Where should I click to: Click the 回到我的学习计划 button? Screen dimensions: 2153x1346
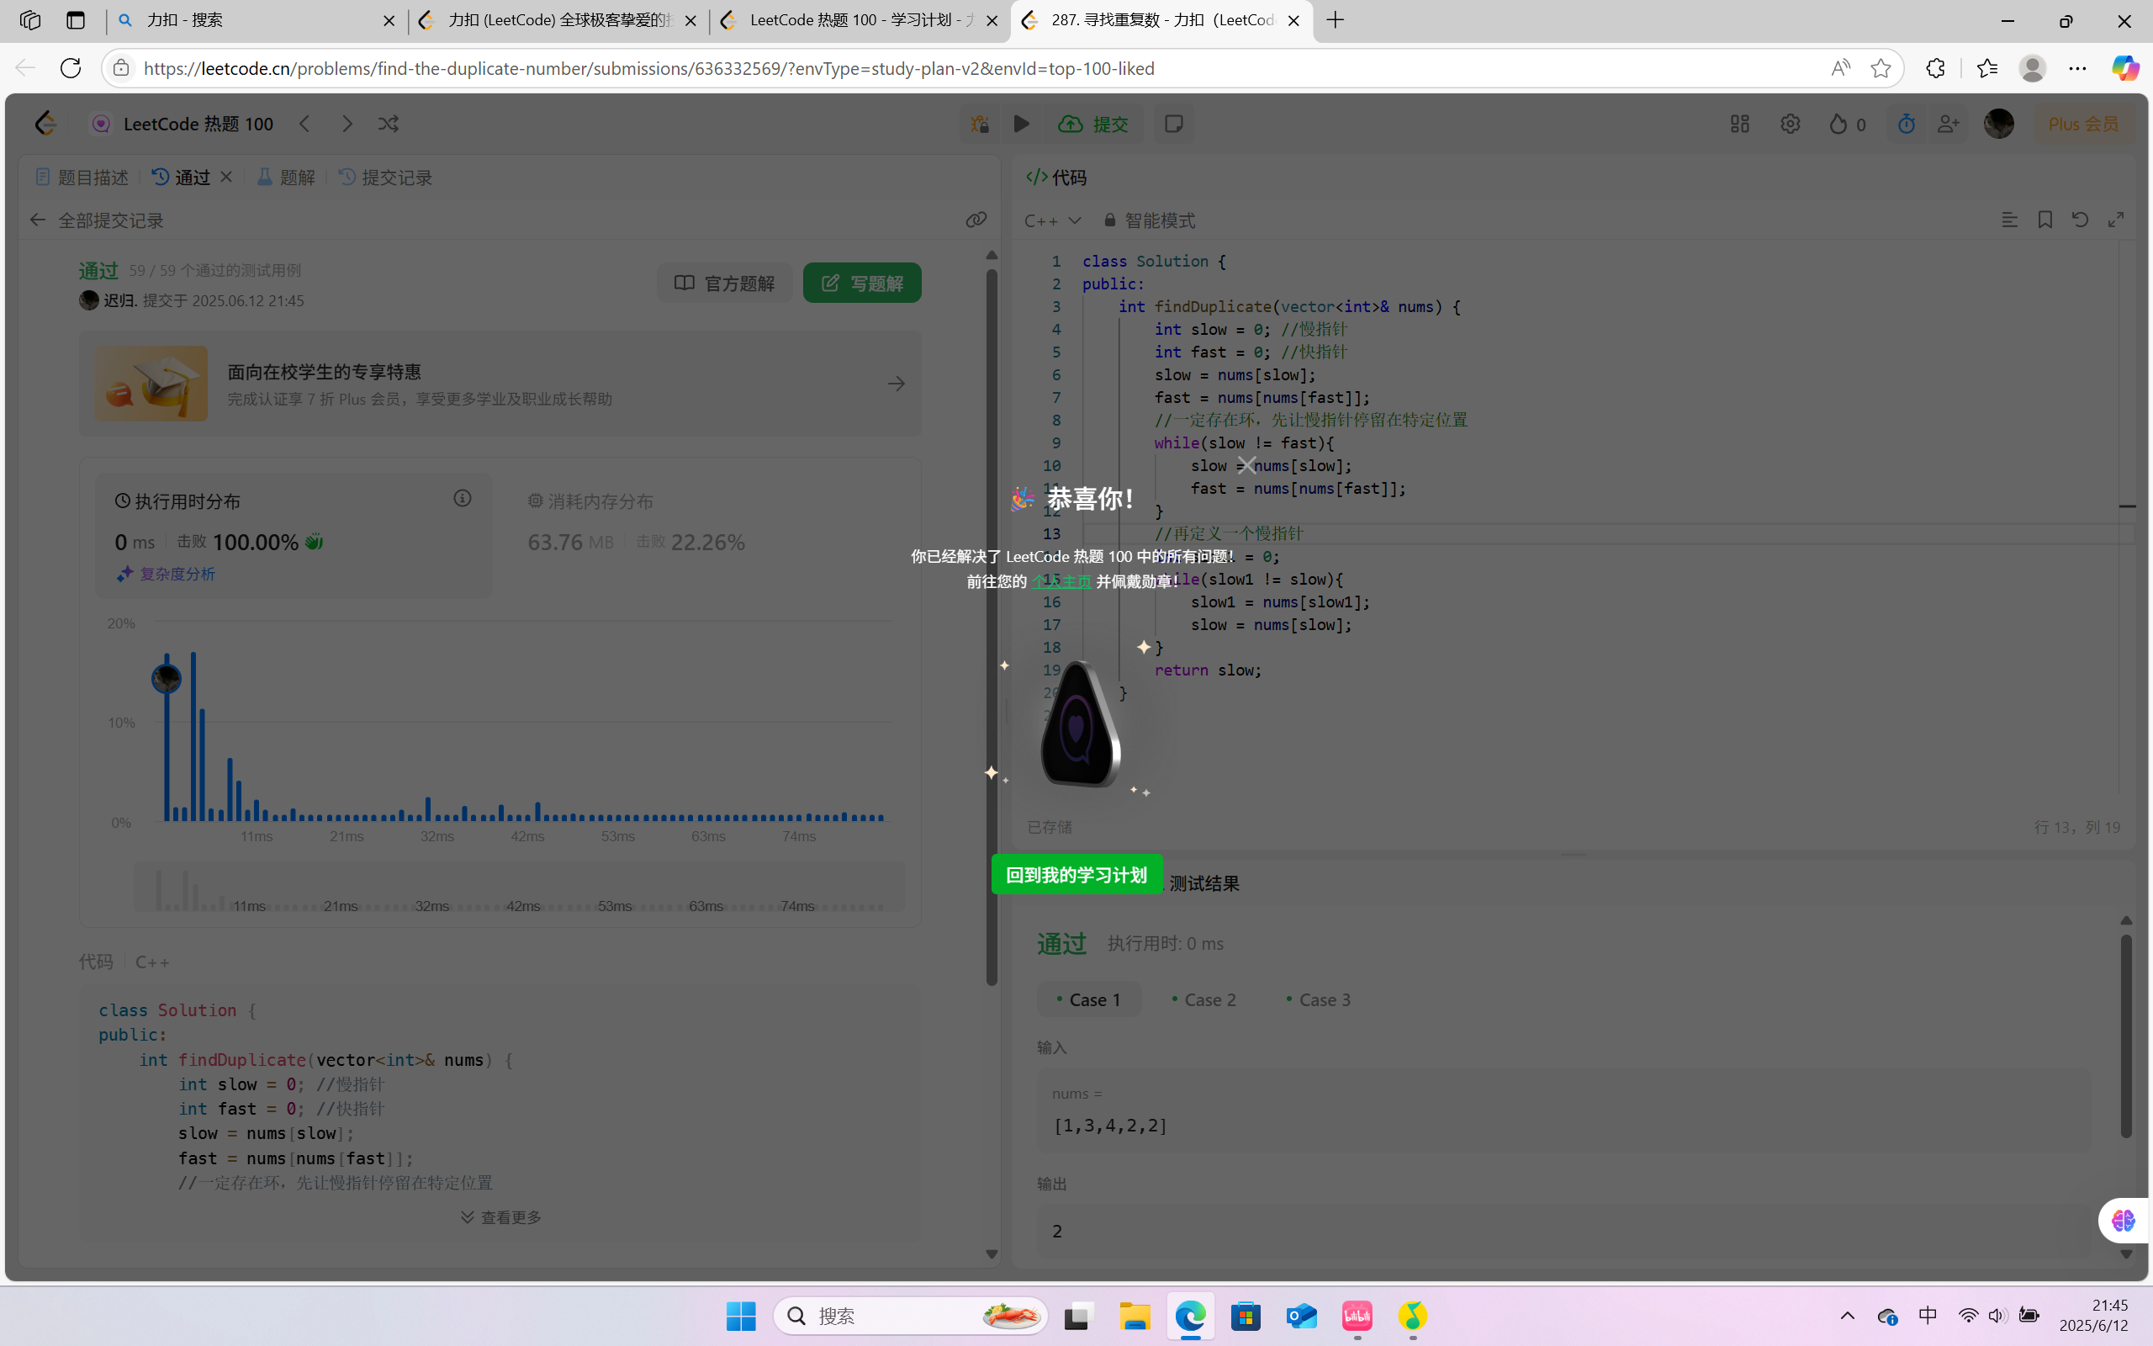pos(1076,875)
